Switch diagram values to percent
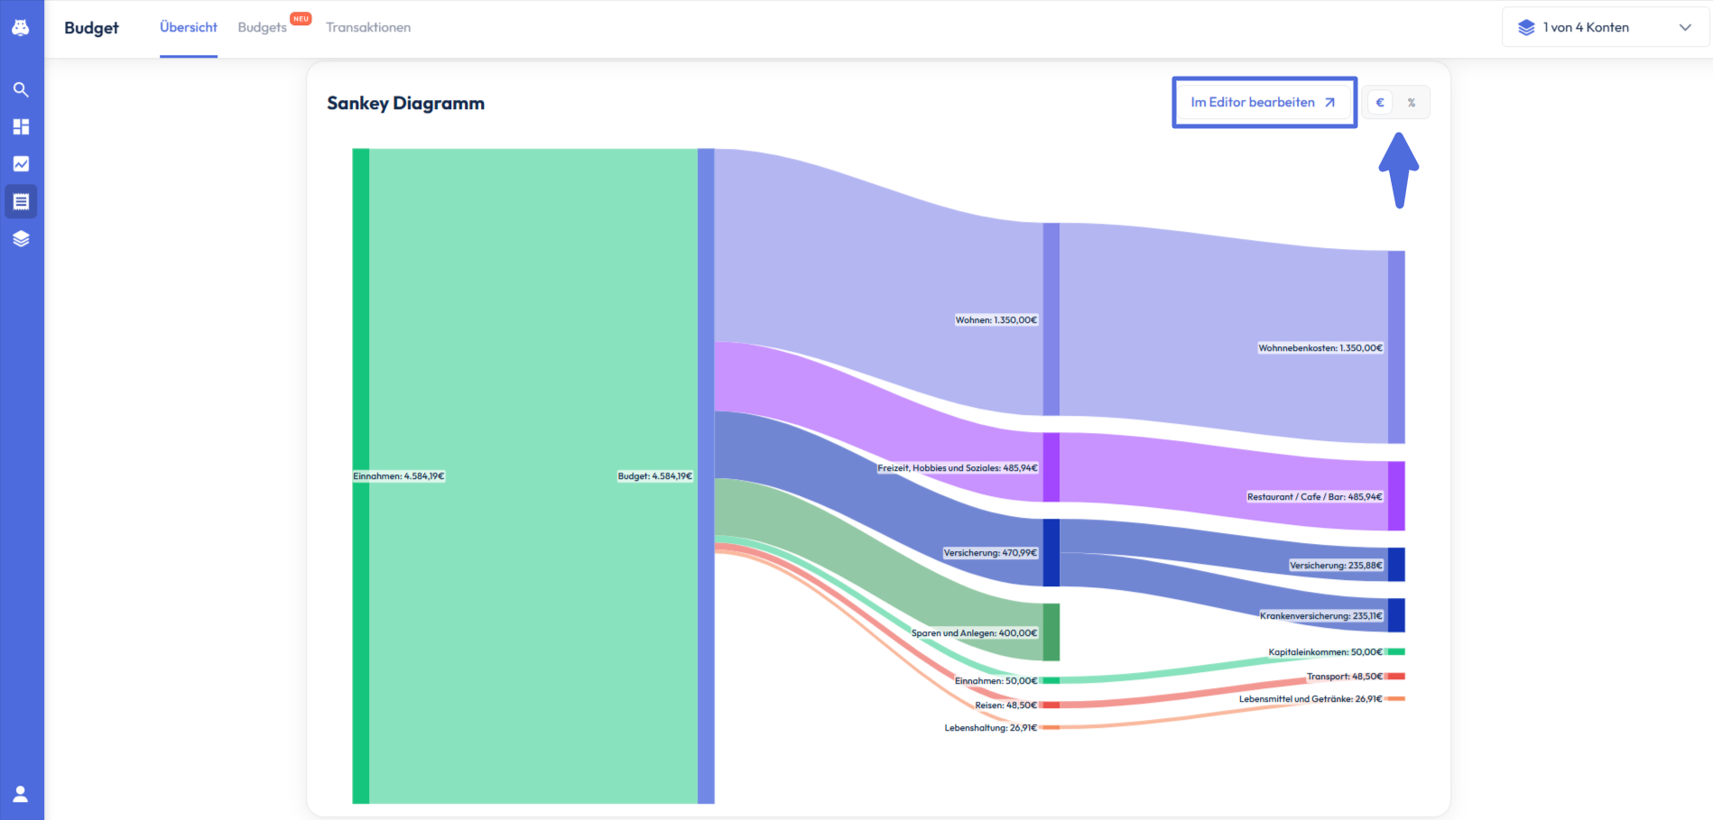This screenshot has height=820, width=1713. tap(1412, 103)
